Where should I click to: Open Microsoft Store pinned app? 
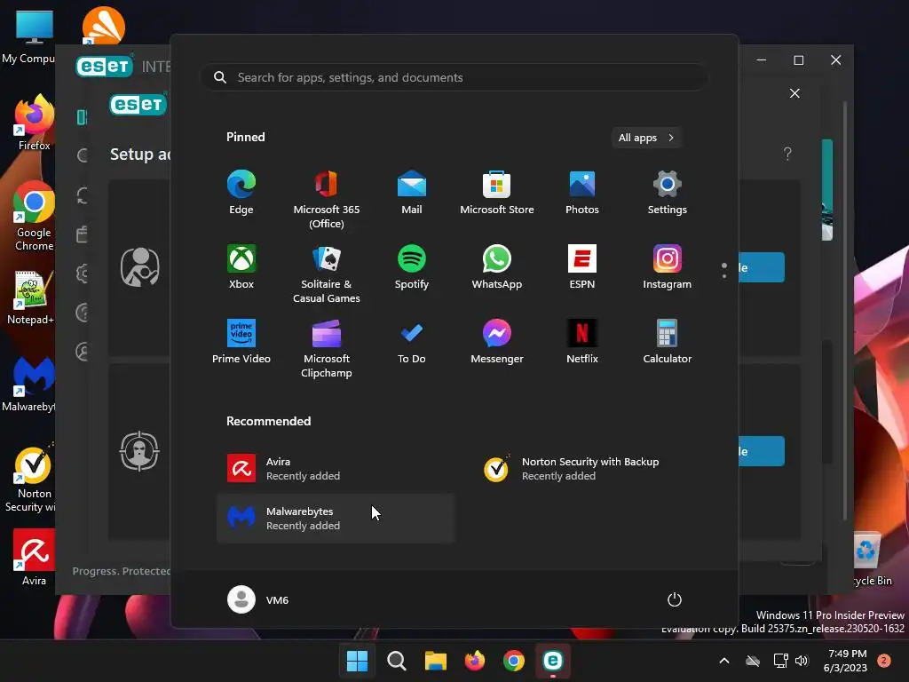click(x=497, y=193)
